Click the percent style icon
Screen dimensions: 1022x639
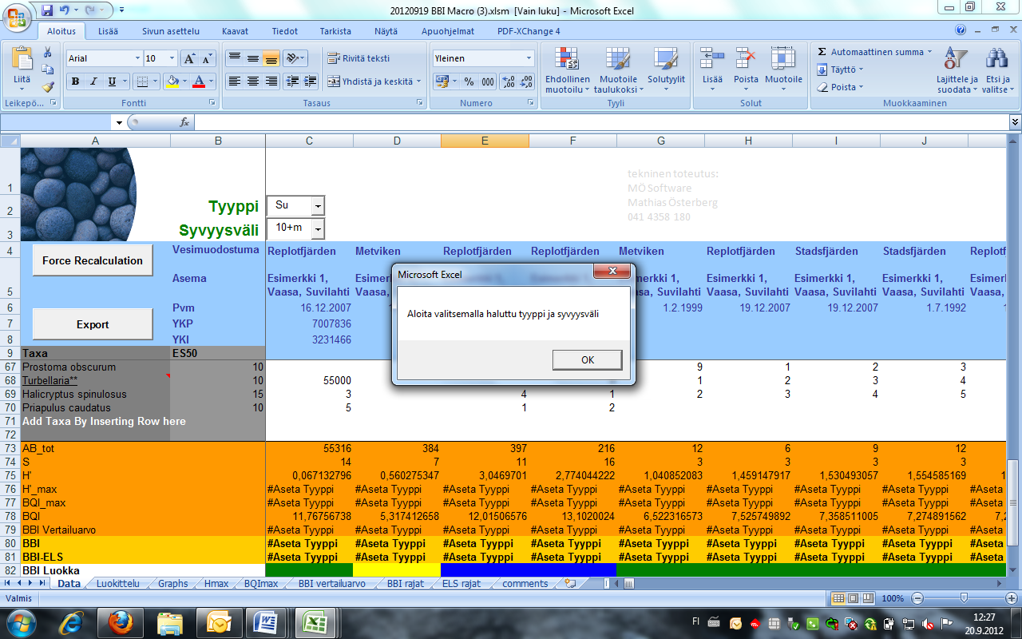(469, 81)
